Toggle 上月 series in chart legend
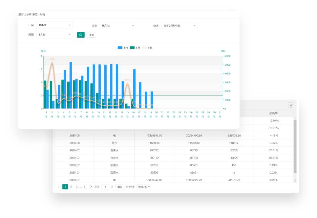The height and width of the screenshot is (218, 317). point(123,48)
